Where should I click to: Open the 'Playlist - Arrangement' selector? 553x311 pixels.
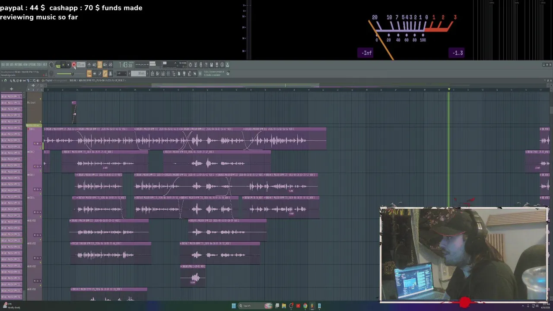point(56,80)
